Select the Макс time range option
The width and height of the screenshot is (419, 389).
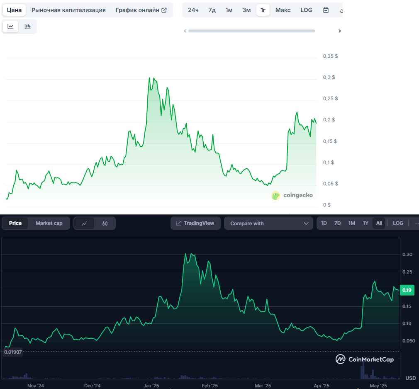(x=283, y=10)
